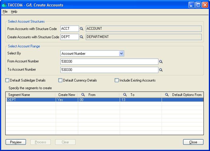Click TACCOM application icon in title bar
This screenshot has width=210, height=151.
pos(4,5)
